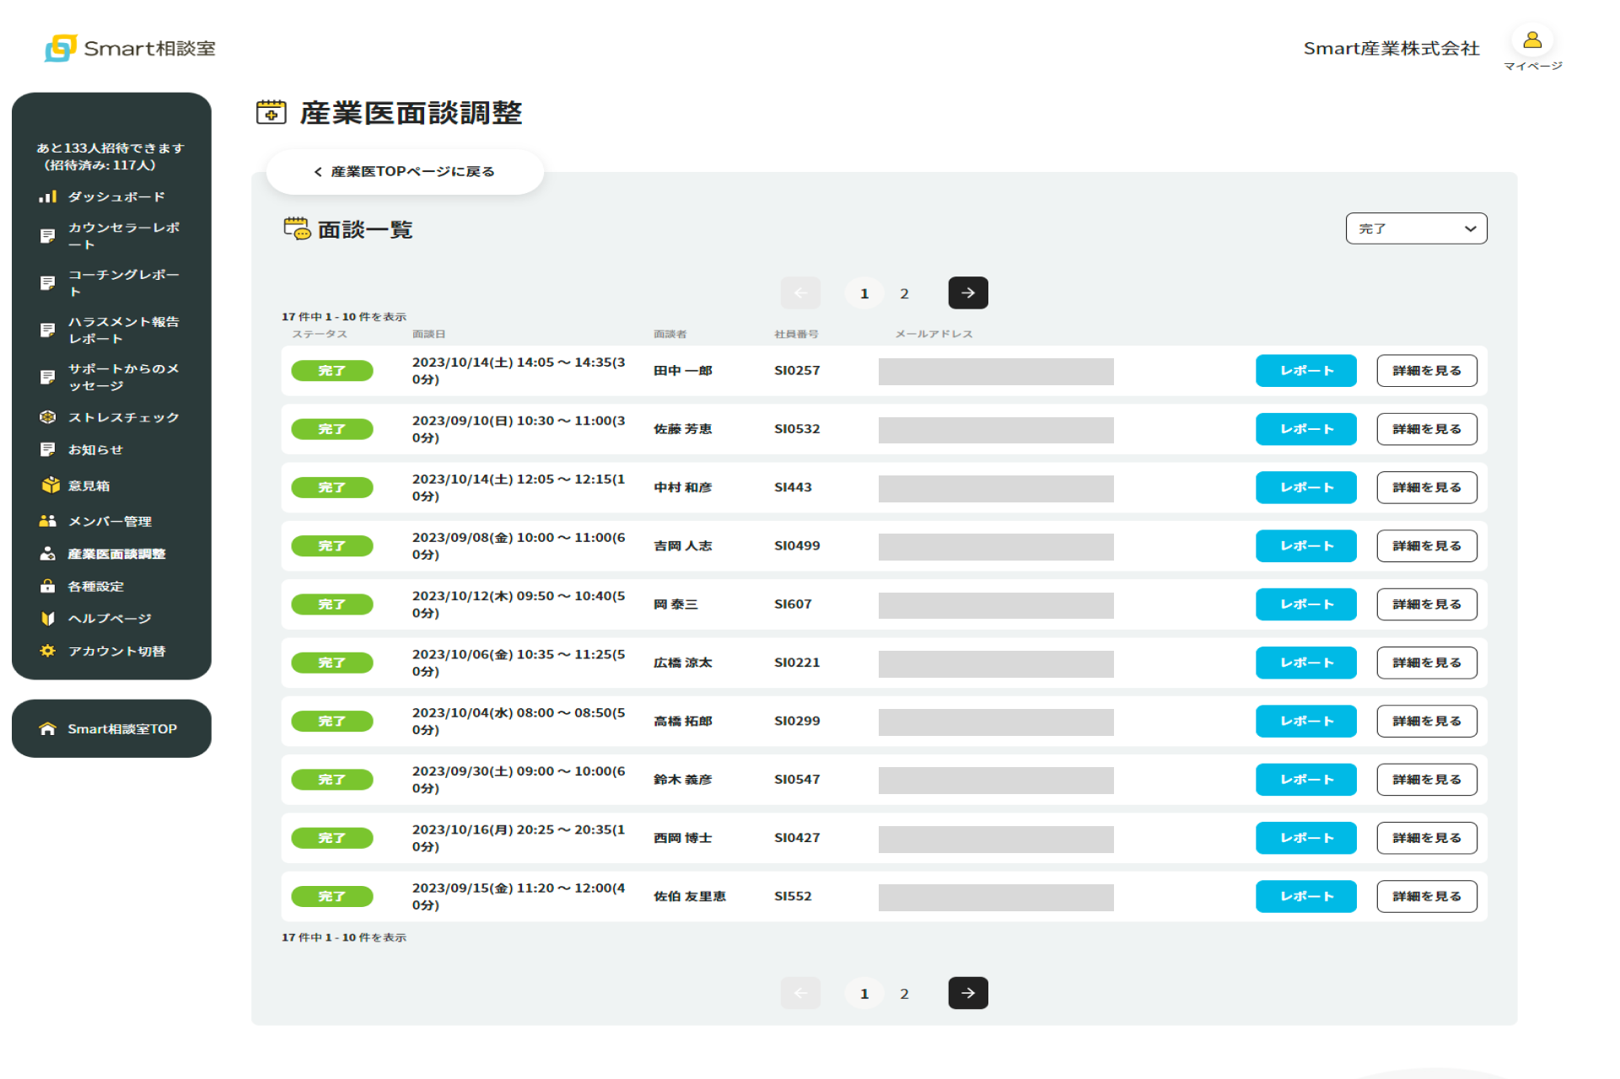Open レポート for 田中 一郎
Image resolution: width=1620 pixels, height=1079 pixels.
coord(1305,371)
